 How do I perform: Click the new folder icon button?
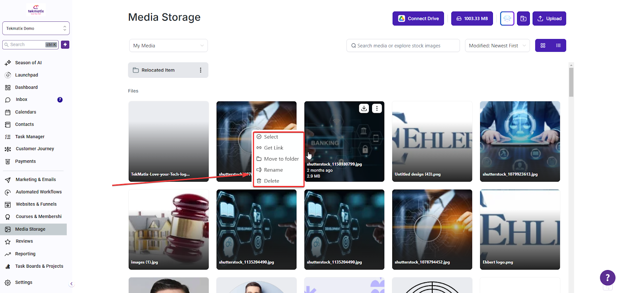[523, 18]
